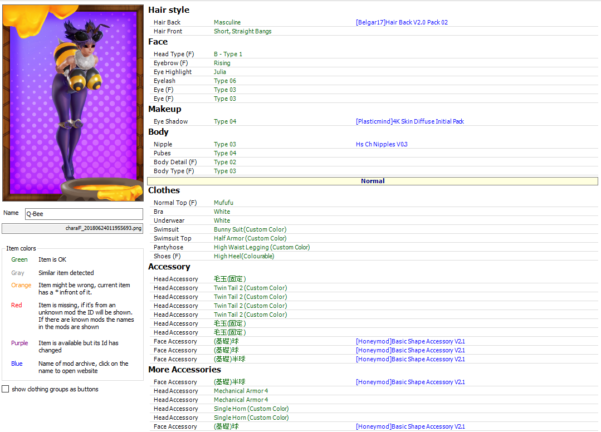
Task: Click the Green legend entry
Action: (x=19, y=259)
